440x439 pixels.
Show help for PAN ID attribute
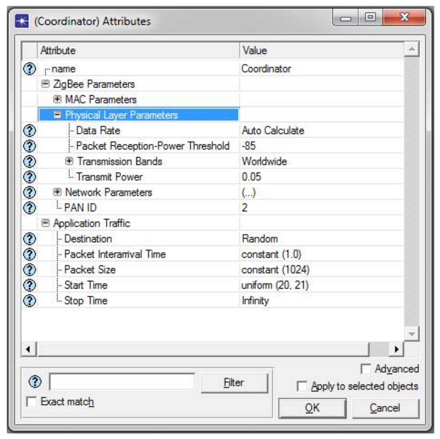pyautogui.click(x=30, y=208)
